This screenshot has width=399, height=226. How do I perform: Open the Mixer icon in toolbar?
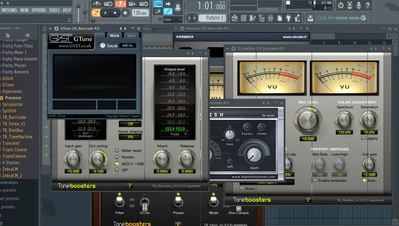click(271, 18)
